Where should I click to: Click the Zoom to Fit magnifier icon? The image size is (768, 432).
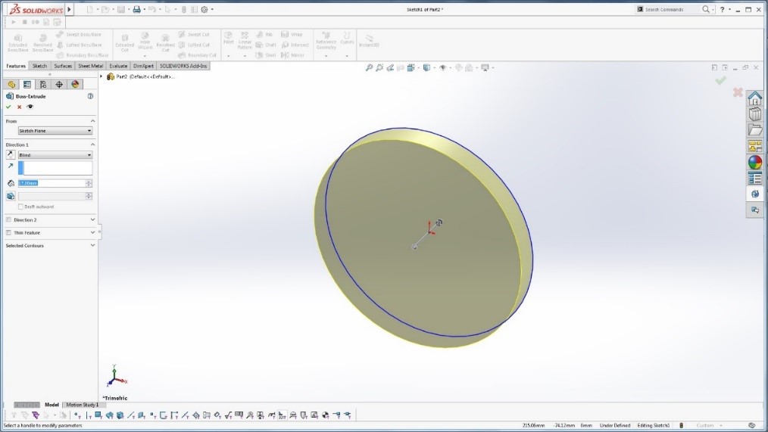click(370, 68)
